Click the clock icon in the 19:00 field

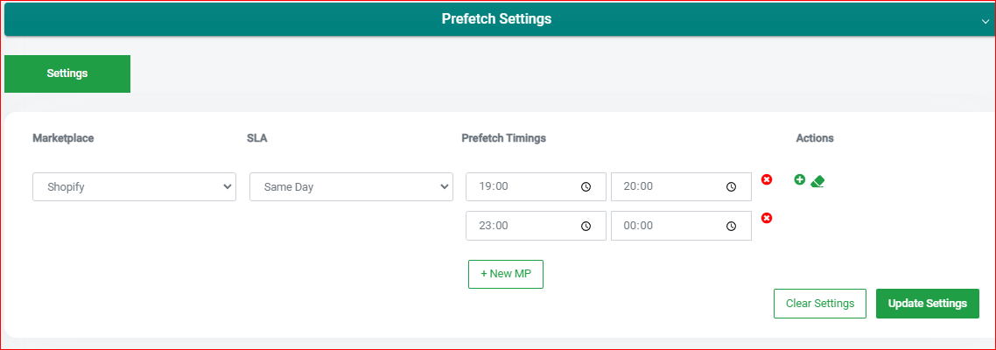[x=586, y=186]
